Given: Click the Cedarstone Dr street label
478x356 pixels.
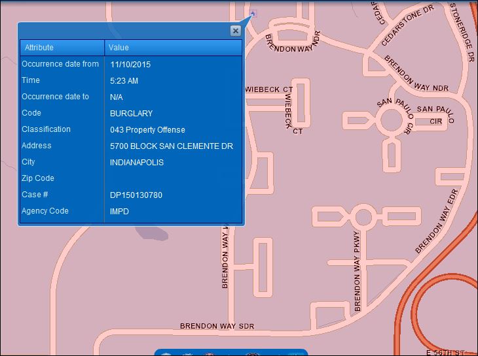Looking at the screenshot, I should (407, 29).
